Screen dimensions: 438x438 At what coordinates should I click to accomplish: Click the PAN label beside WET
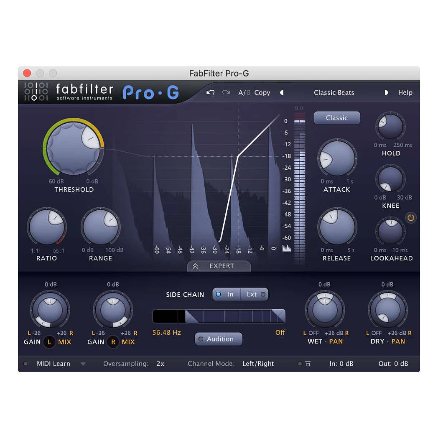(x=336, y=341)
